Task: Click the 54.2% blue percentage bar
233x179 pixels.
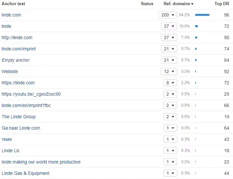Action: pos(202,15)
